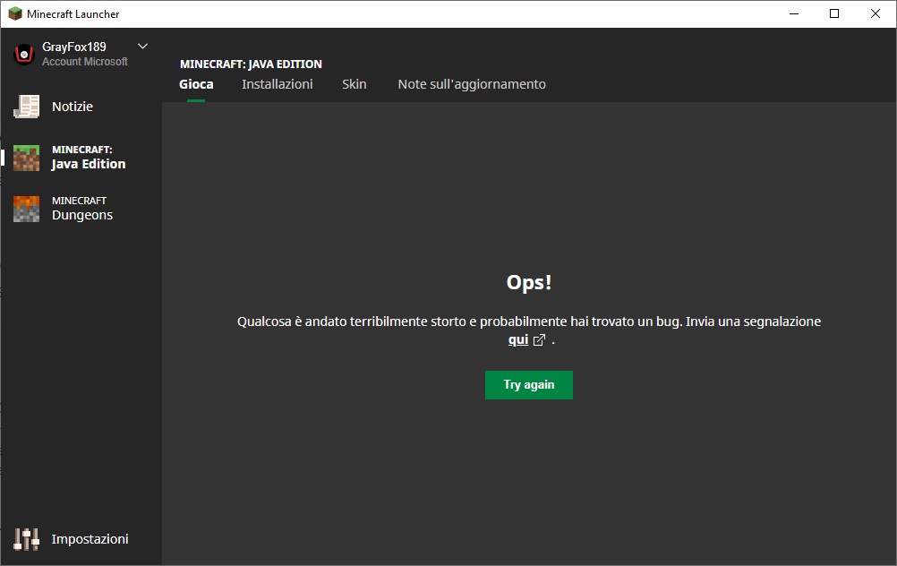Image resolution: width=897 pixels, height=566 pixels.
Task: Click the Java Edition grass block icon
Action: coord(26,158)
